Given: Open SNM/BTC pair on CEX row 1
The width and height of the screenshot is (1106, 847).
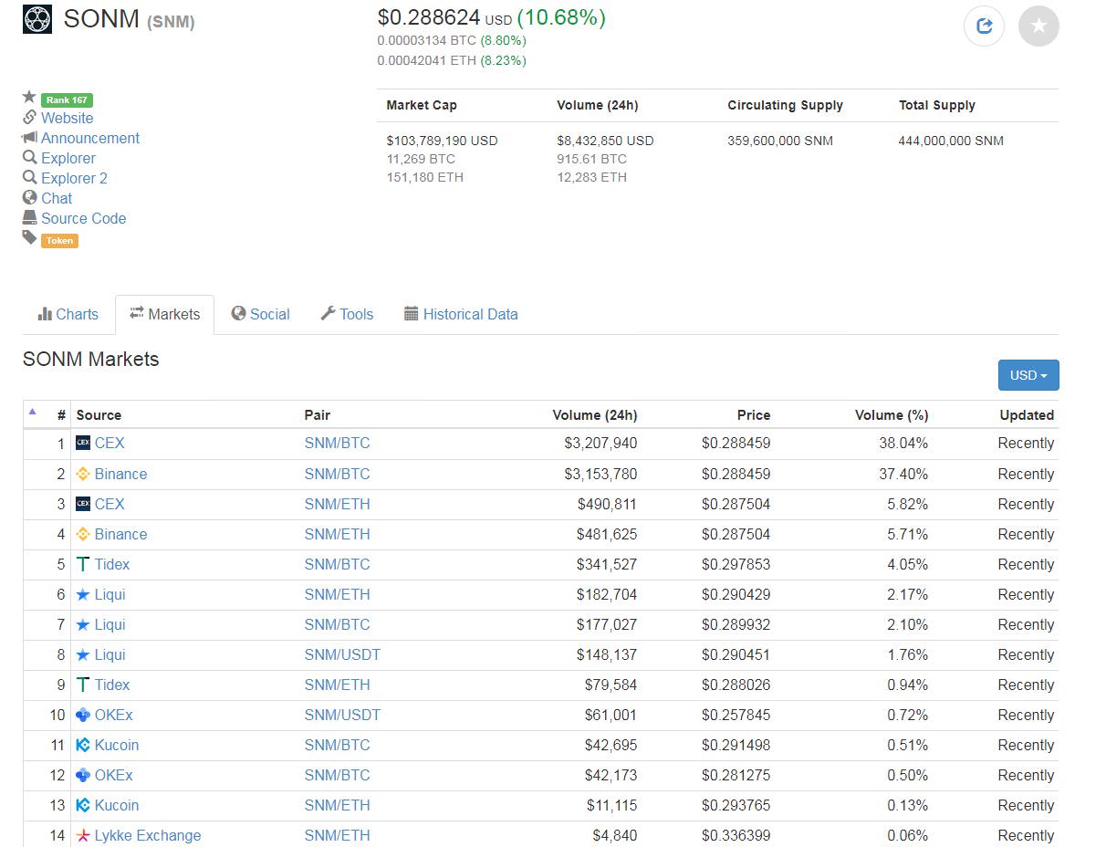Looking at the screenshot, I should [x=338, y=443].
